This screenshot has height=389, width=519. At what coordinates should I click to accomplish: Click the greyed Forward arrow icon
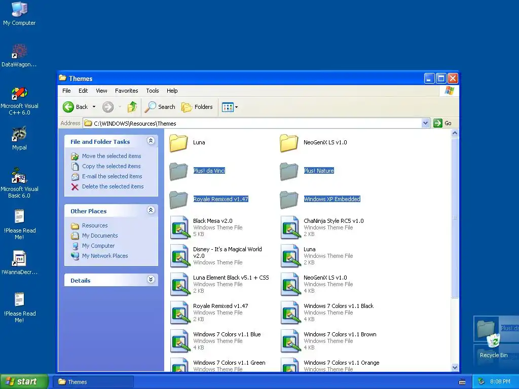pos(108,107)
